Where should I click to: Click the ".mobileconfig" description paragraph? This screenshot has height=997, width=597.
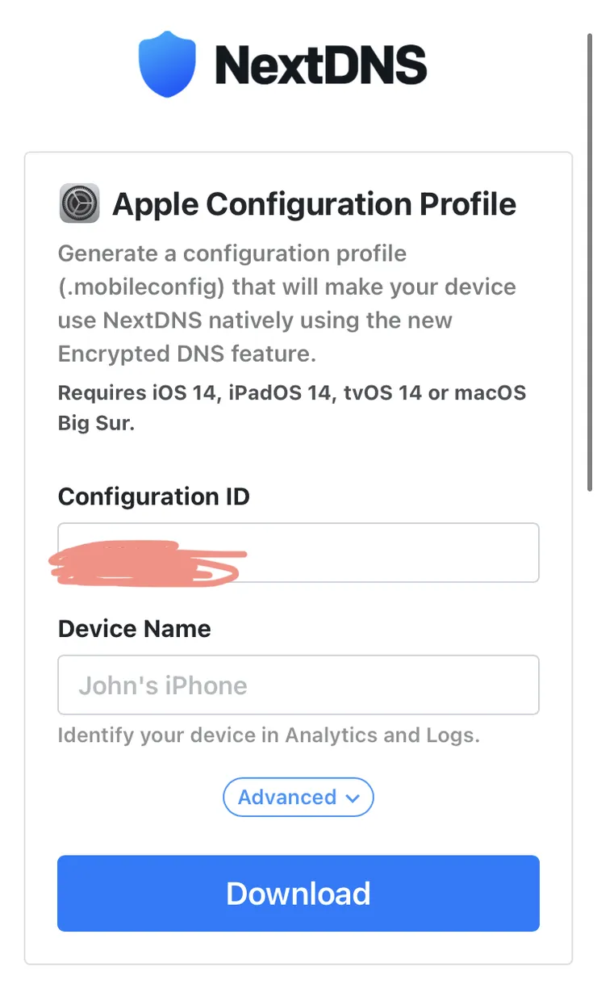pyautogui.click(x=287, y=304)
